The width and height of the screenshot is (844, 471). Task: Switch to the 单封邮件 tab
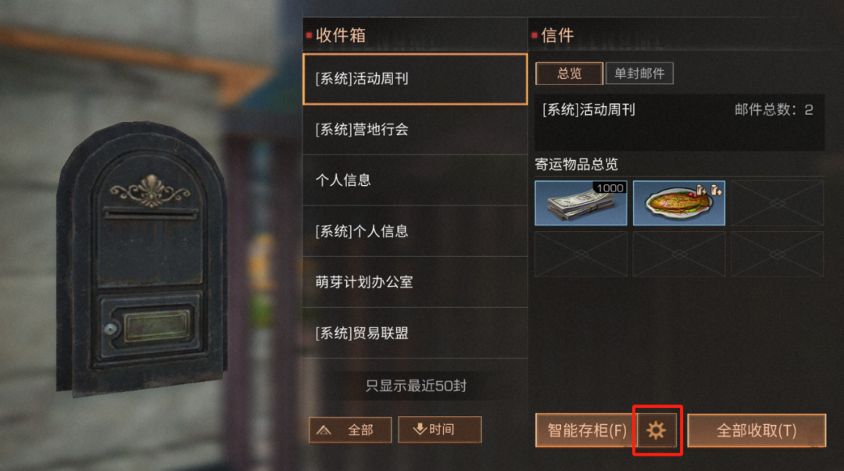[x=639, y=73]
